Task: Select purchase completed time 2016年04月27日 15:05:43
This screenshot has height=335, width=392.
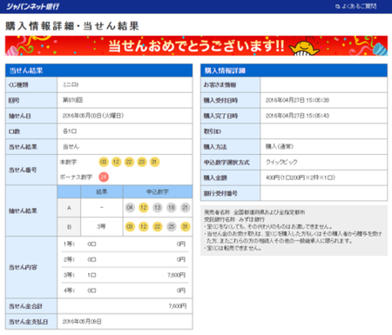Action: pos(297,116)
